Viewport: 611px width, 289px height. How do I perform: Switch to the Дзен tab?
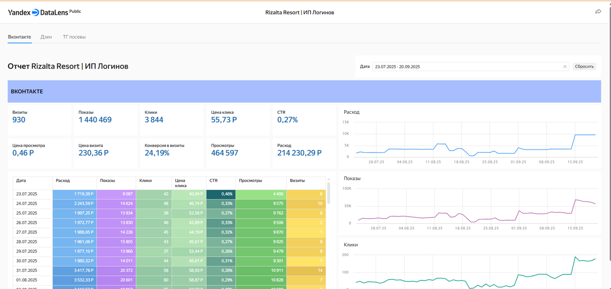point(46,37)
